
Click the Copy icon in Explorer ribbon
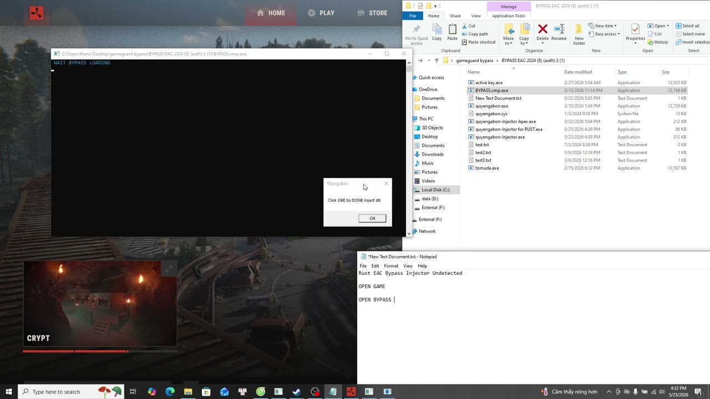[x=437, y=32]
